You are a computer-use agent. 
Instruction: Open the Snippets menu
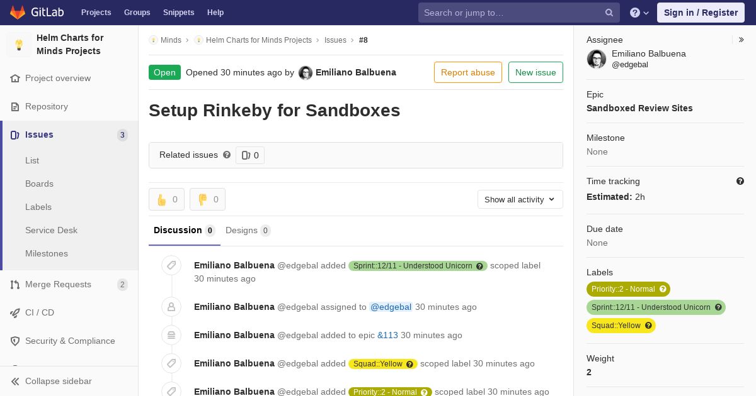179,13
